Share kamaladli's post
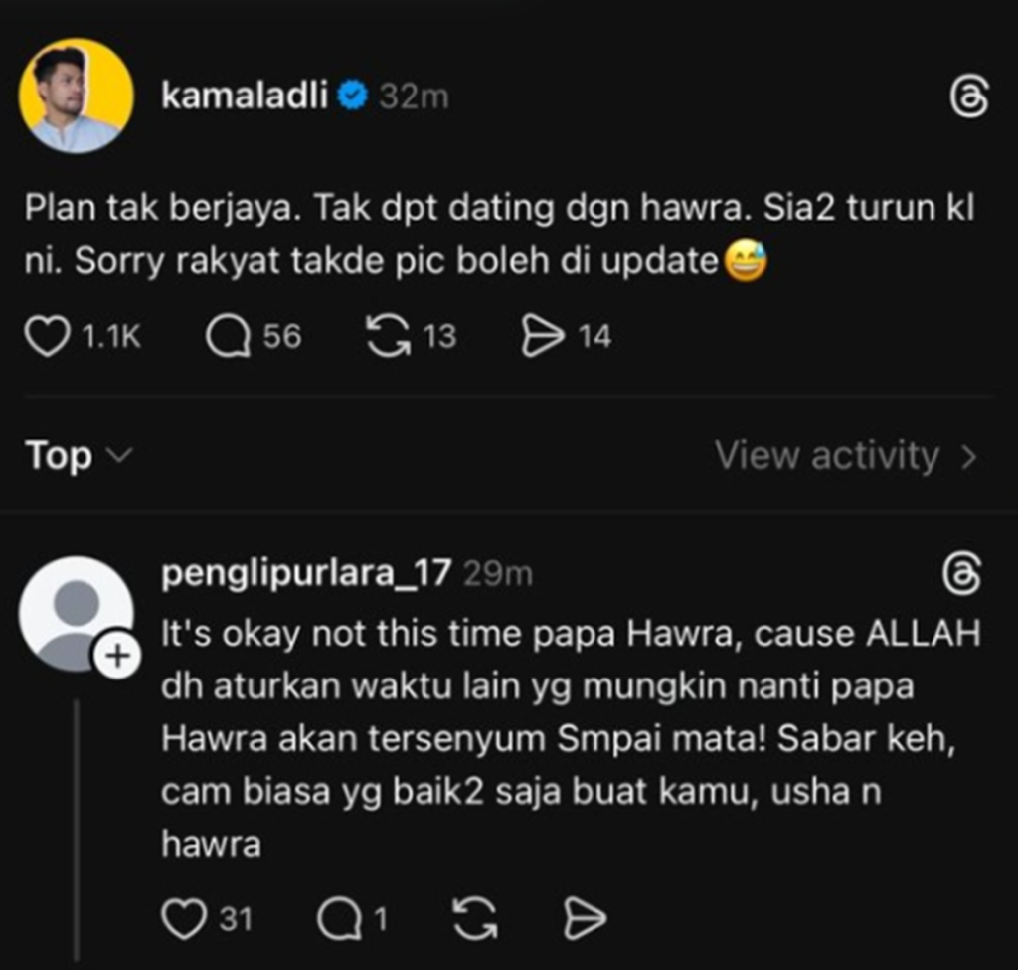Image resolution: width=1018 pixels, height=970 pixels. click(544, 336)
